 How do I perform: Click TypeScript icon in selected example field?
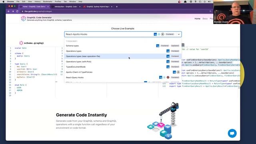[155, 34]
